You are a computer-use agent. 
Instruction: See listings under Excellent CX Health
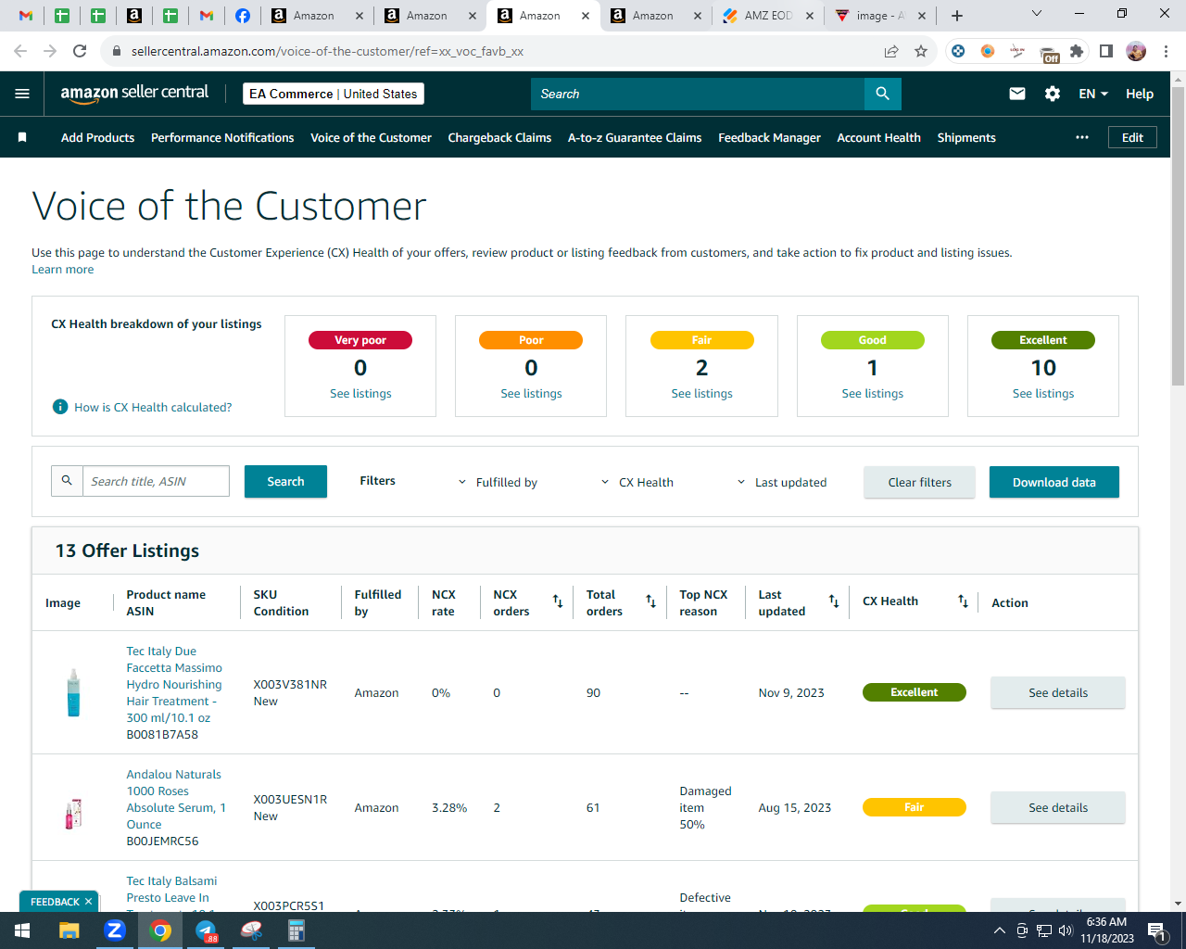(1043, 394)
